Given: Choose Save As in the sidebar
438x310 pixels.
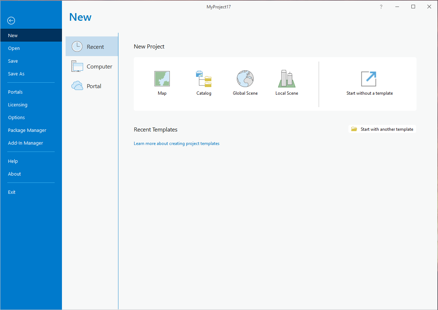Looking at the screenshot, I should coord(16,74).
